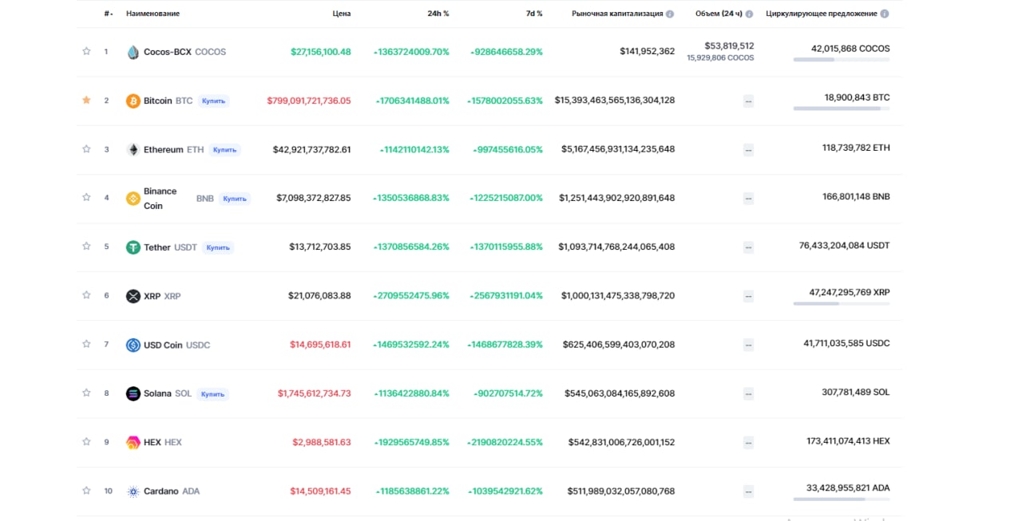Toggle watchlist star for Tether
Image resolution: width=1022 pixels, height=521 pixels.
[86, 247]
